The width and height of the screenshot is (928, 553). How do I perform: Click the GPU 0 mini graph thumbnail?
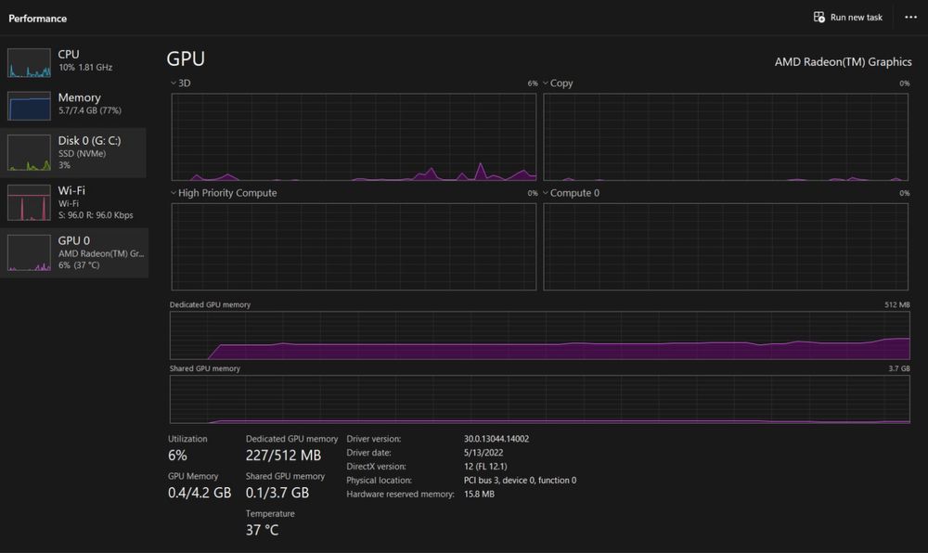(x=29, y=252)
